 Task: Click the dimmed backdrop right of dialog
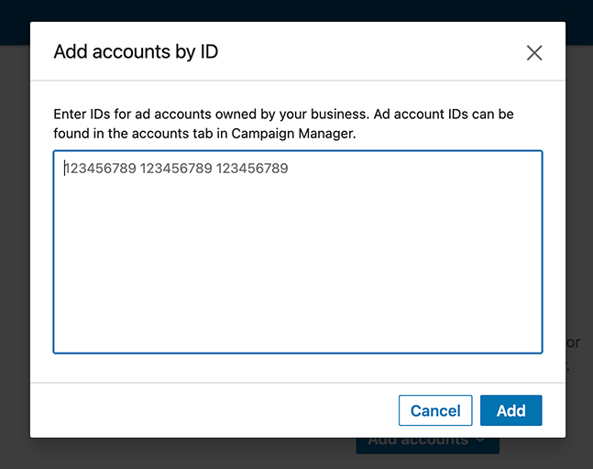(x=579, y=229)
